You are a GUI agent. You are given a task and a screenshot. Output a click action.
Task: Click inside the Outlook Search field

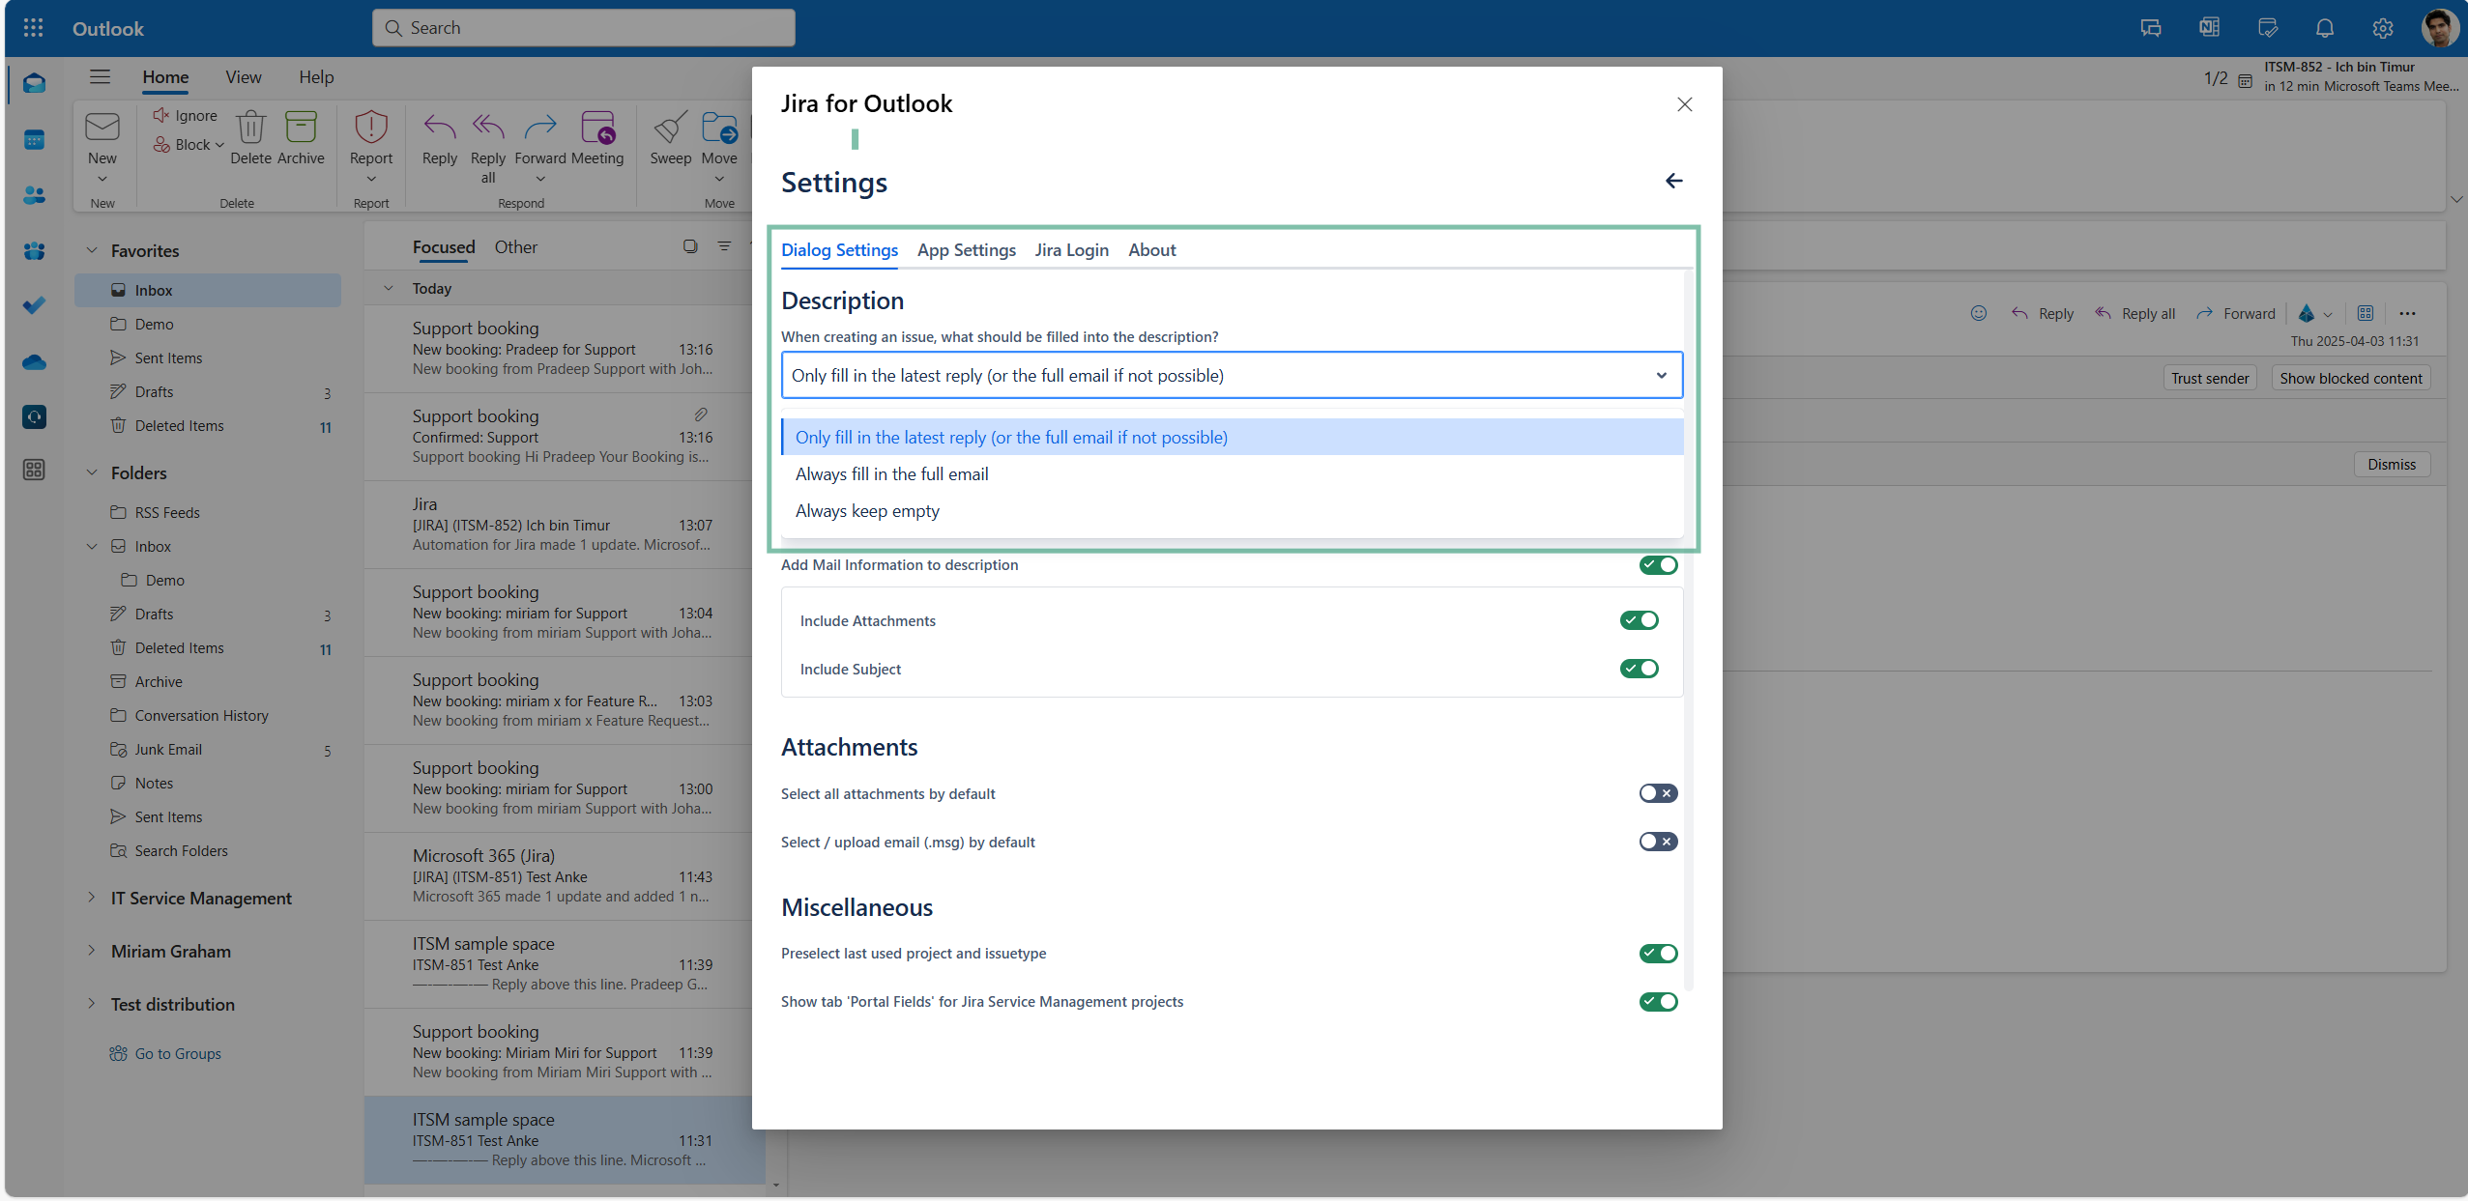click(583, 27)
